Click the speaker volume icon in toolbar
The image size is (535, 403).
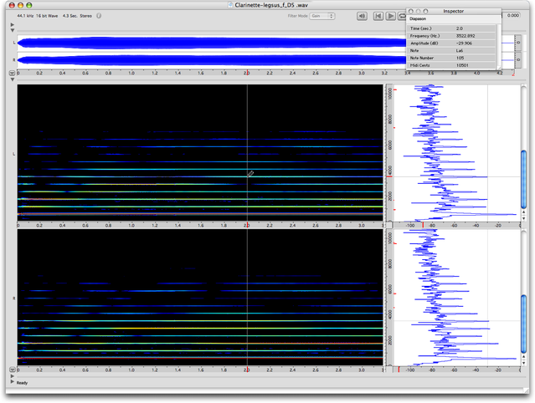pyautogui.click(x=362, y=16)
